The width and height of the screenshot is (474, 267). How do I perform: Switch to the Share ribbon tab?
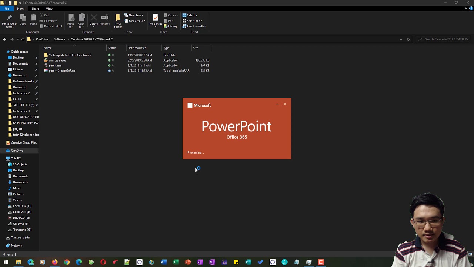point(35,9)
